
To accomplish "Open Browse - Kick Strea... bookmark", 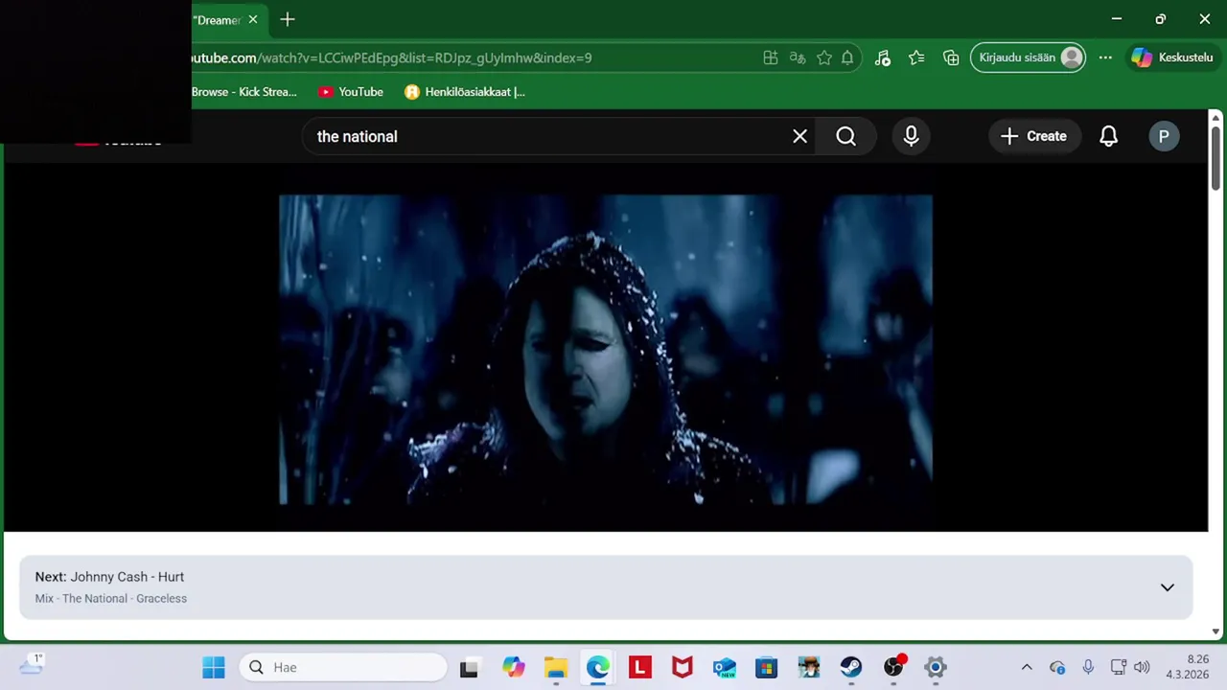I will (x=243, y=92).
